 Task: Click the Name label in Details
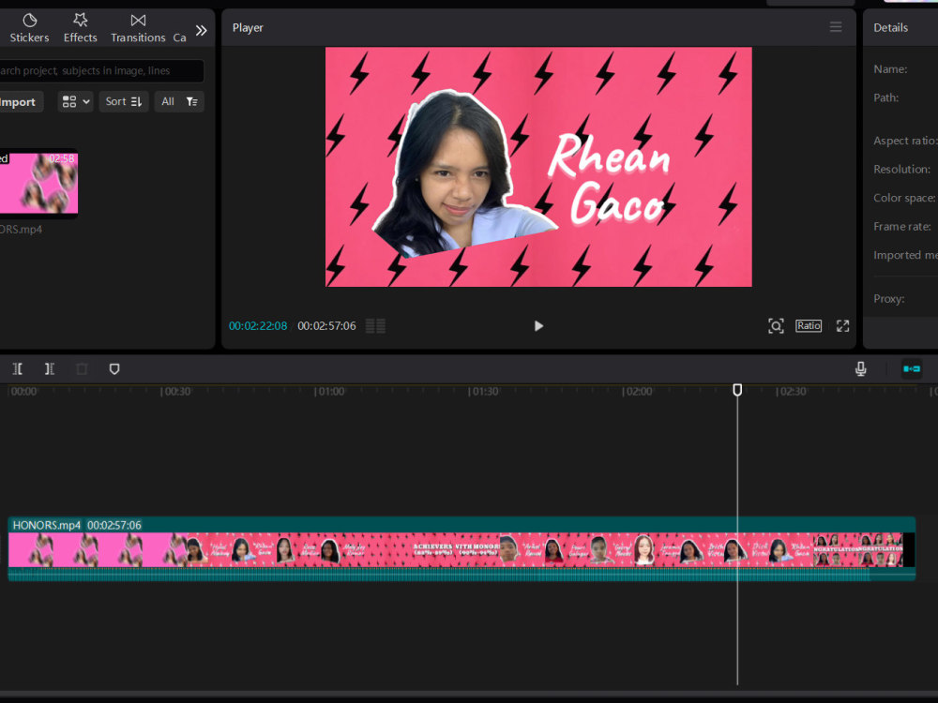click(x=890, y=69)
